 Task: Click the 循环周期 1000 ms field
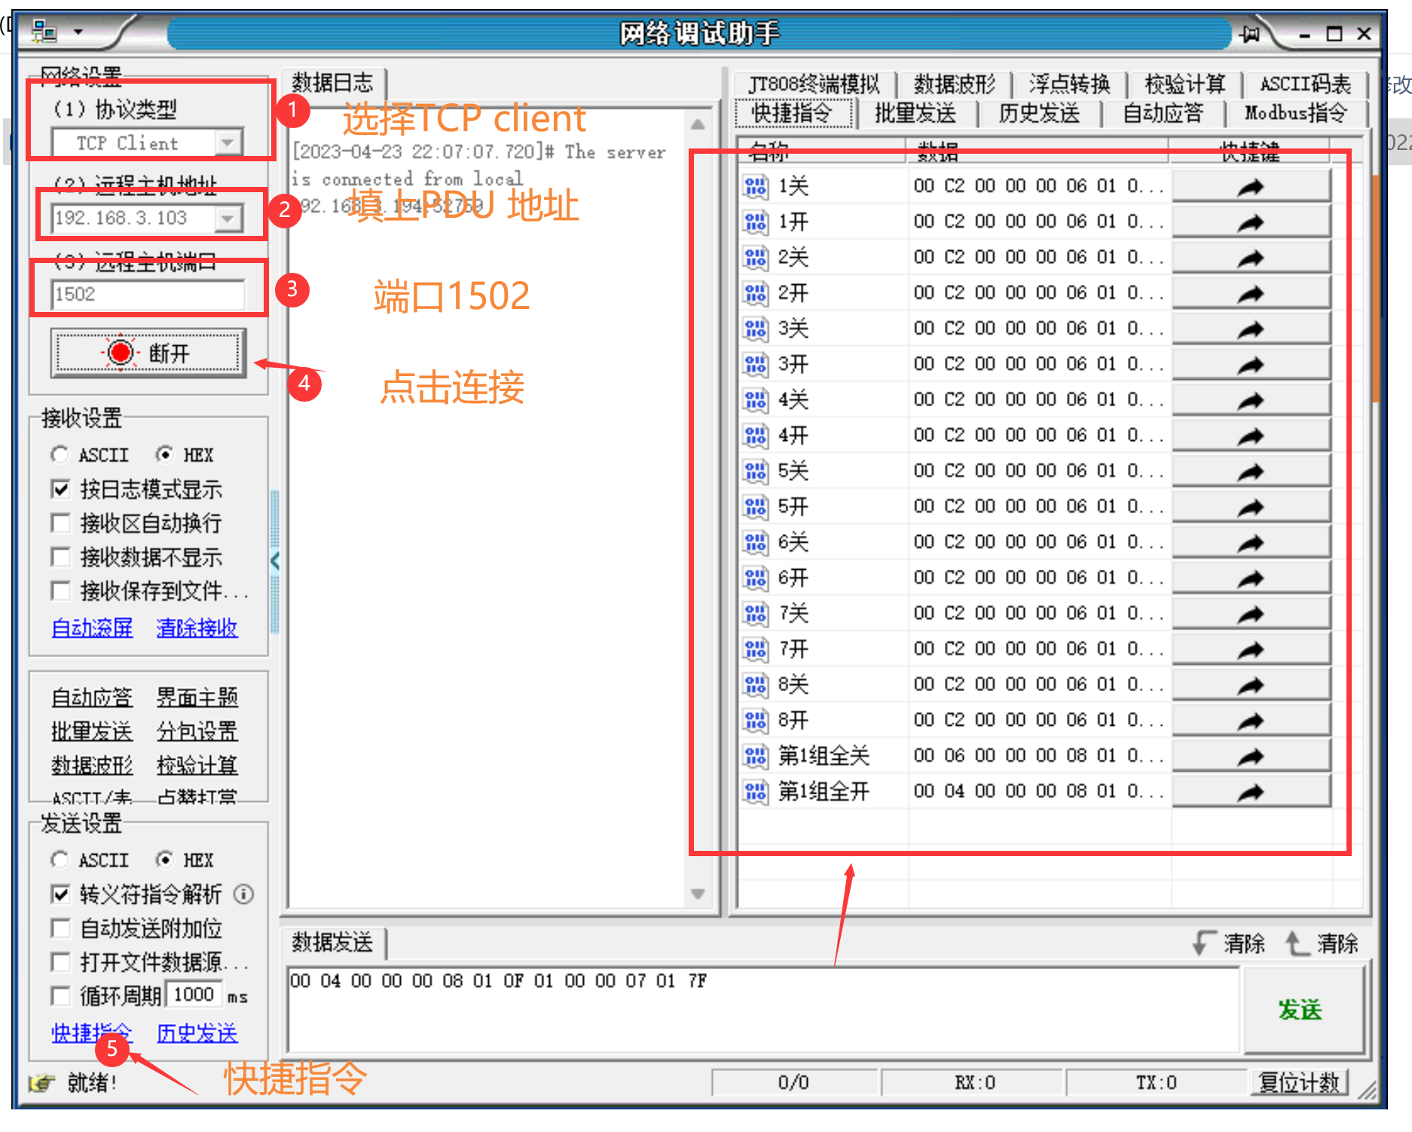point(194,995)
